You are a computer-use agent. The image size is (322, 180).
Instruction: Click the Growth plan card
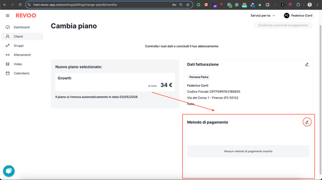coord(115,82)
